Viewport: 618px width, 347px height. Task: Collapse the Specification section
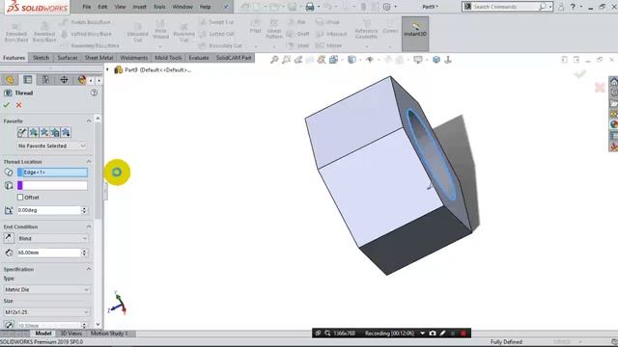point(89,269)
